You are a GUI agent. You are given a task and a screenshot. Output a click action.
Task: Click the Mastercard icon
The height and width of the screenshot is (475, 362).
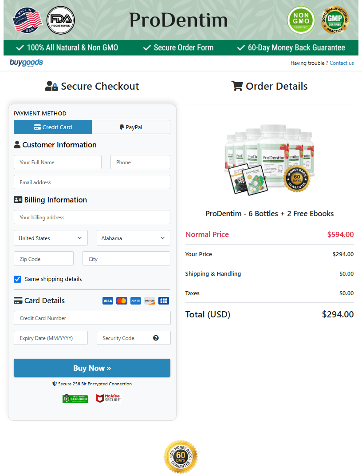(x=122, y=301)
